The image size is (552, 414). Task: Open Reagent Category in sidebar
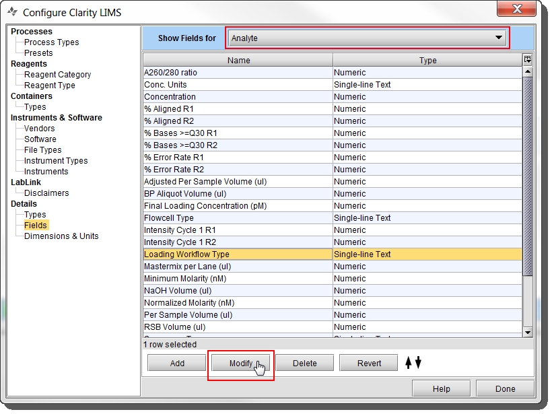(x=57, y=75)
